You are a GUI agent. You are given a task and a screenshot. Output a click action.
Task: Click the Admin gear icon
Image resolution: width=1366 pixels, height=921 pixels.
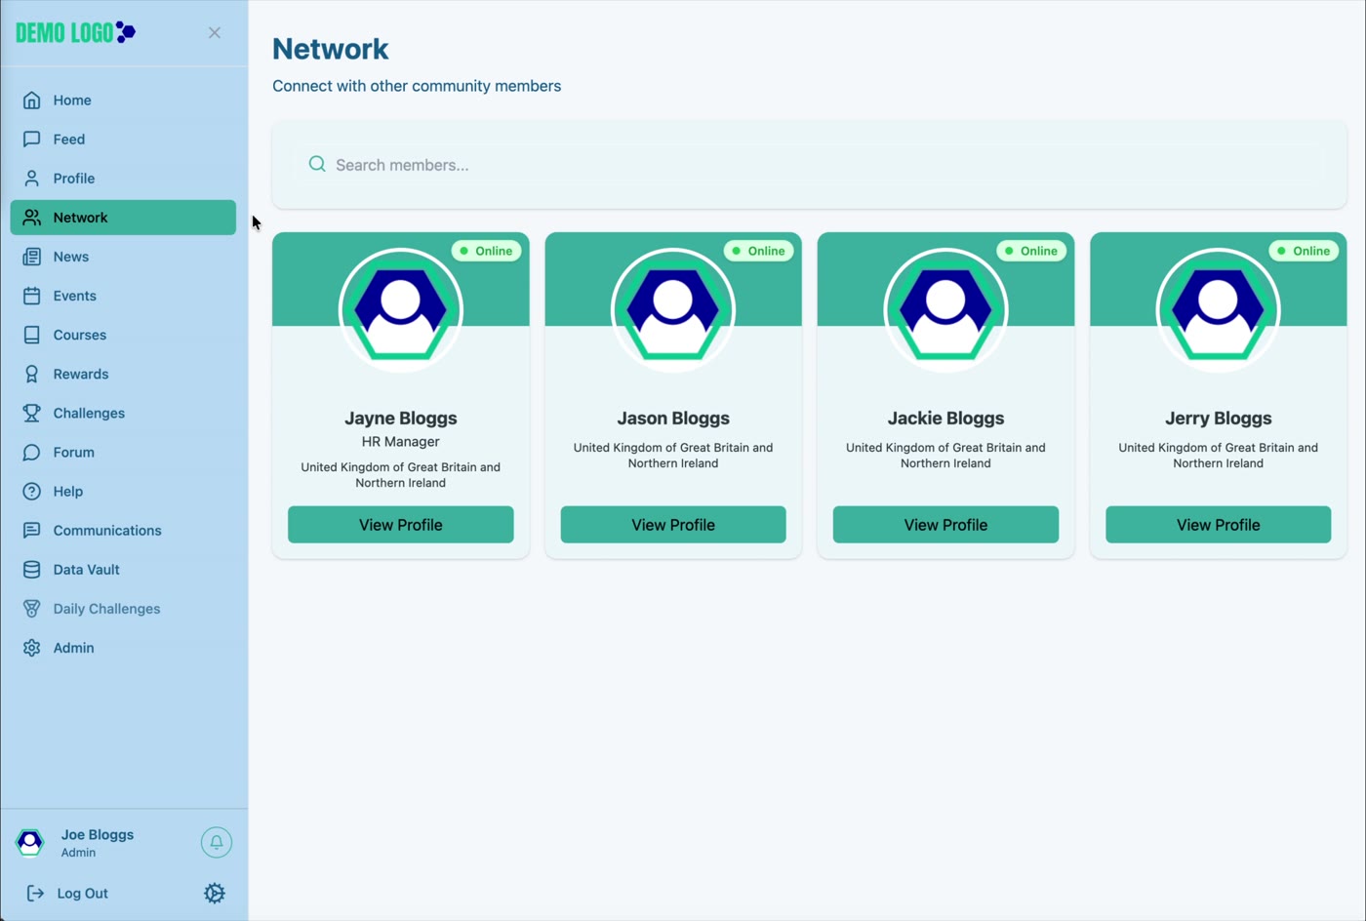[32, 647]
